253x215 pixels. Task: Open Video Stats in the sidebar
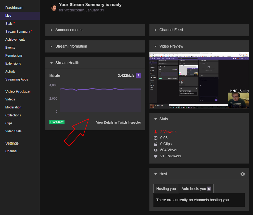coord(13,131)
